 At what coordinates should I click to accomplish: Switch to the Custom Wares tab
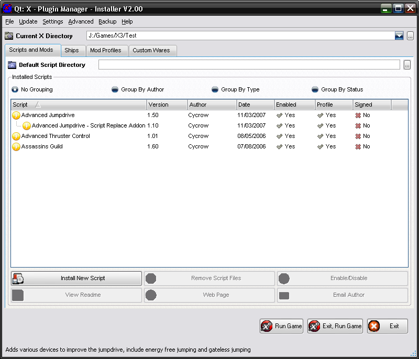152,51
